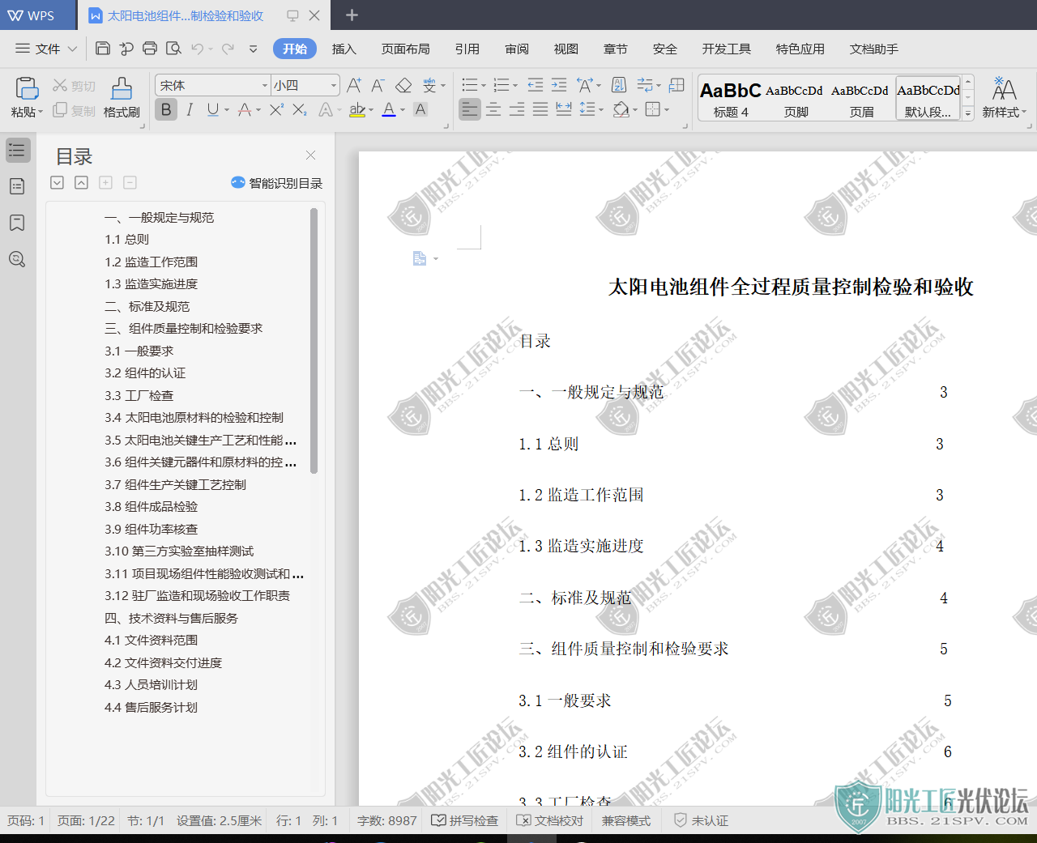Expand the 文件 menu arrow
This screenshot has width=1037, height=843.
click(x=72, y=49)
